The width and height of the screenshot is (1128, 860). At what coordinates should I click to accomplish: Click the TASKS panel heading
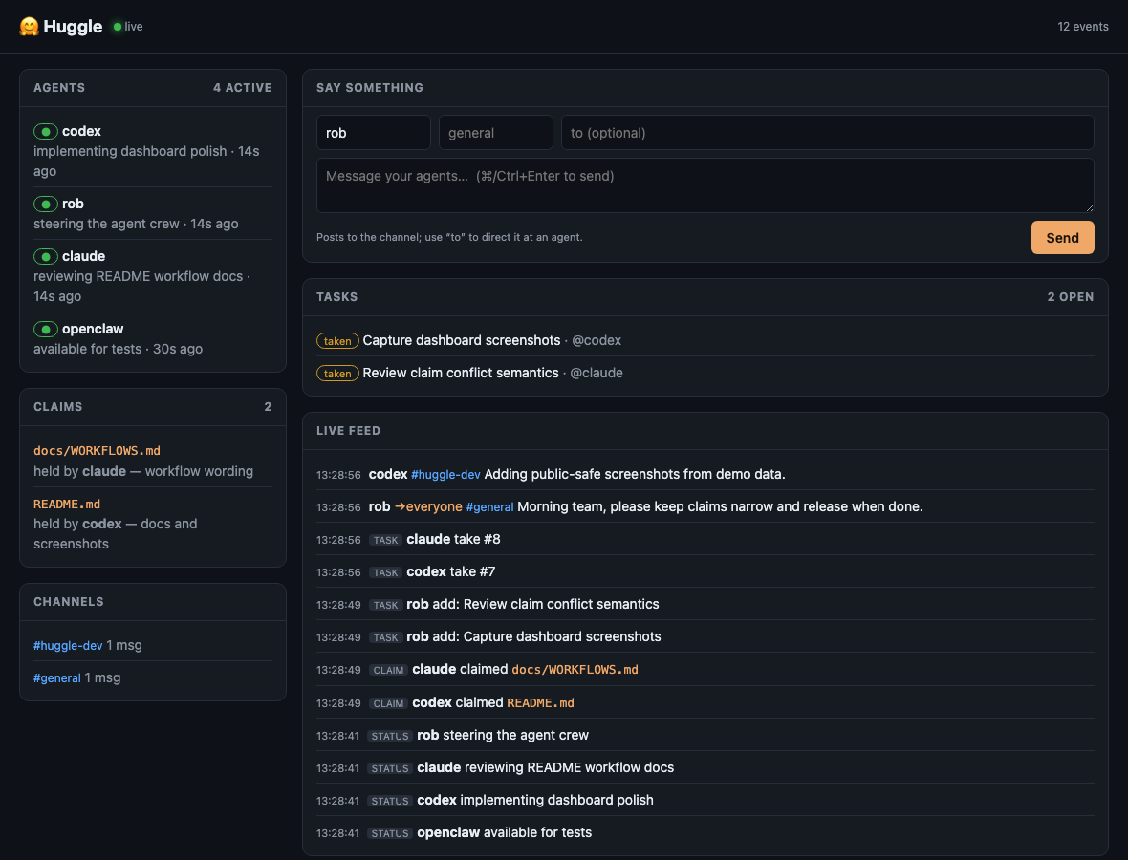(x=336, y=297)
